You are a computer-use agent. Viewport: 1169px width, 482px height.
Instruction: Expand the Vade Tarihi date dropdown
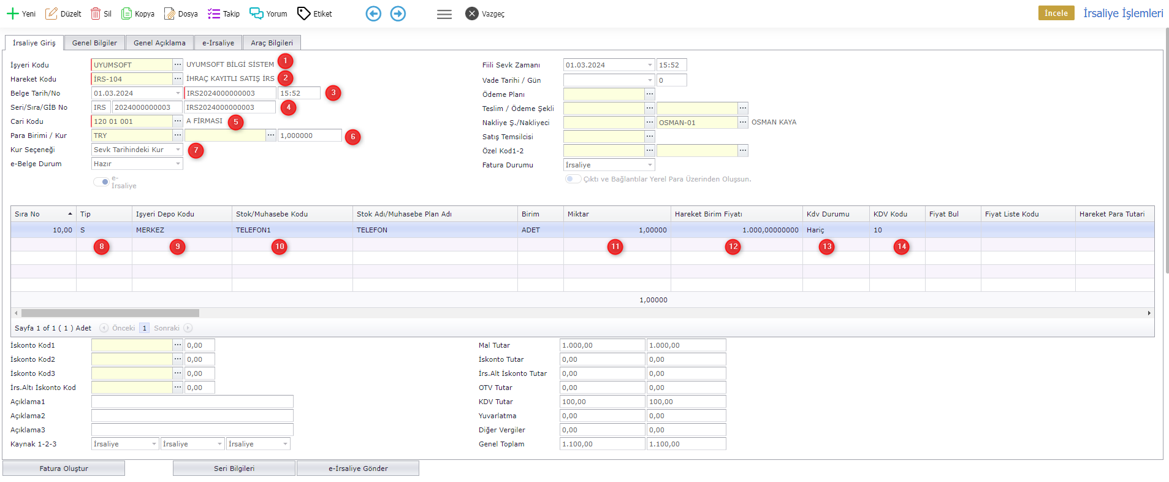pyautogui.click(x=650, y=80)
